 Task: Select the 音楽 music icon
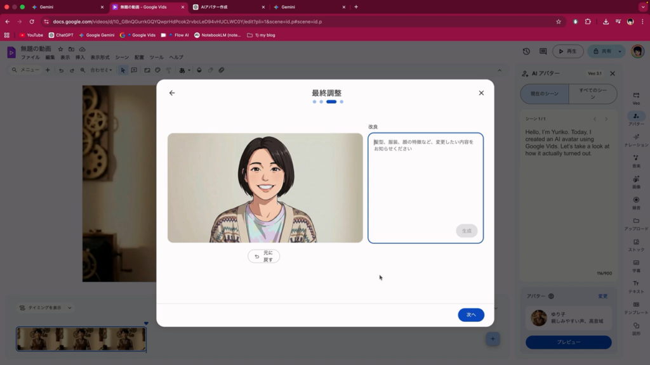[636, 160]
